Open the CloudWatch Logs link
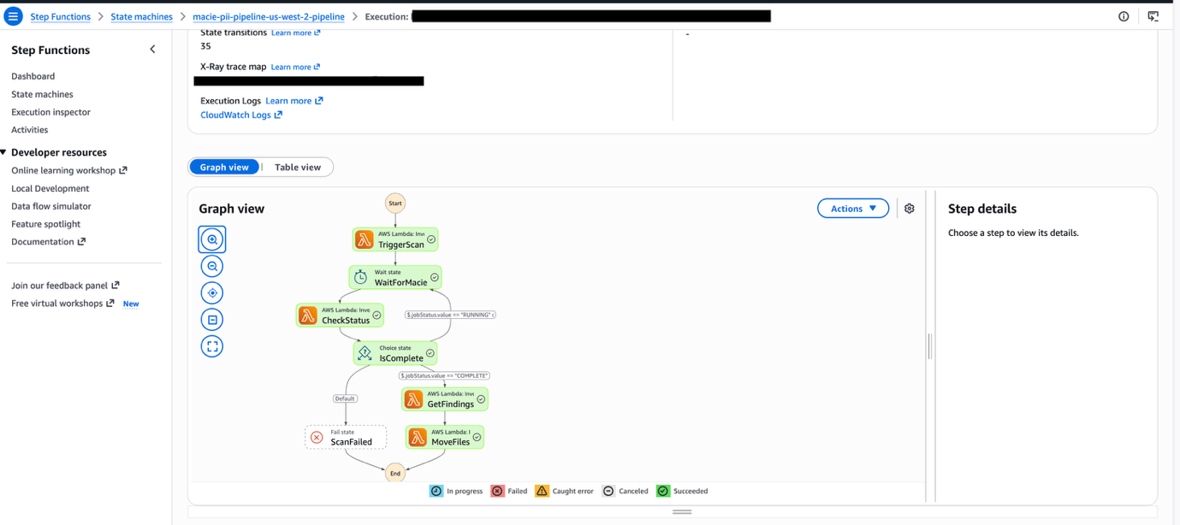This screenshot has height=525, width=1180. tap(240, 115)
